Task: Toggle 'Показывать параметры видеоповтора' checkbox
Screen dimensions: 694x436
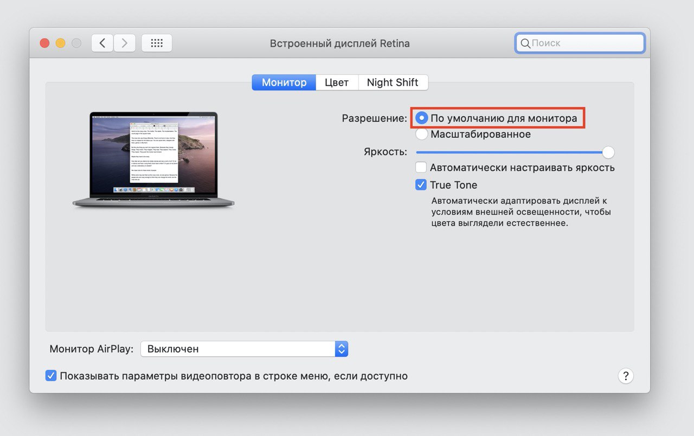Action: point(51,376)
